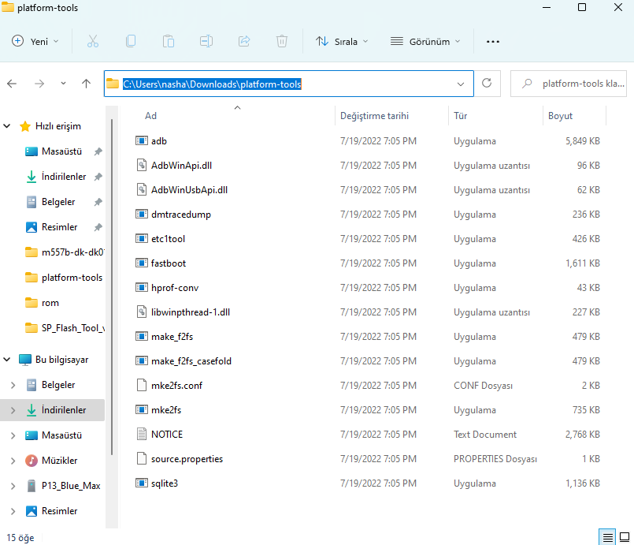Viewport: 634px width, 545px height.
Task: Expand İndirilenler under Bu bilgisayar
Action: coord(13,410)
